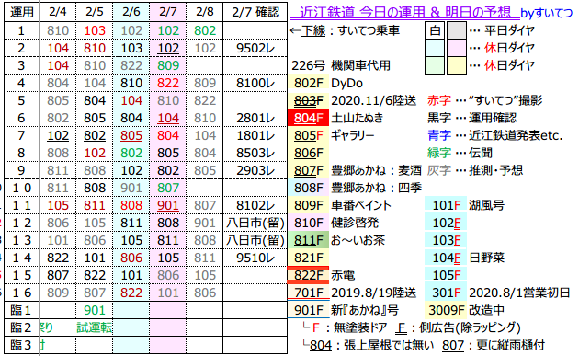This screenshot has width=579, height=356.
Task: Select the red-filled 804F cell
Action: coord(308,119)
